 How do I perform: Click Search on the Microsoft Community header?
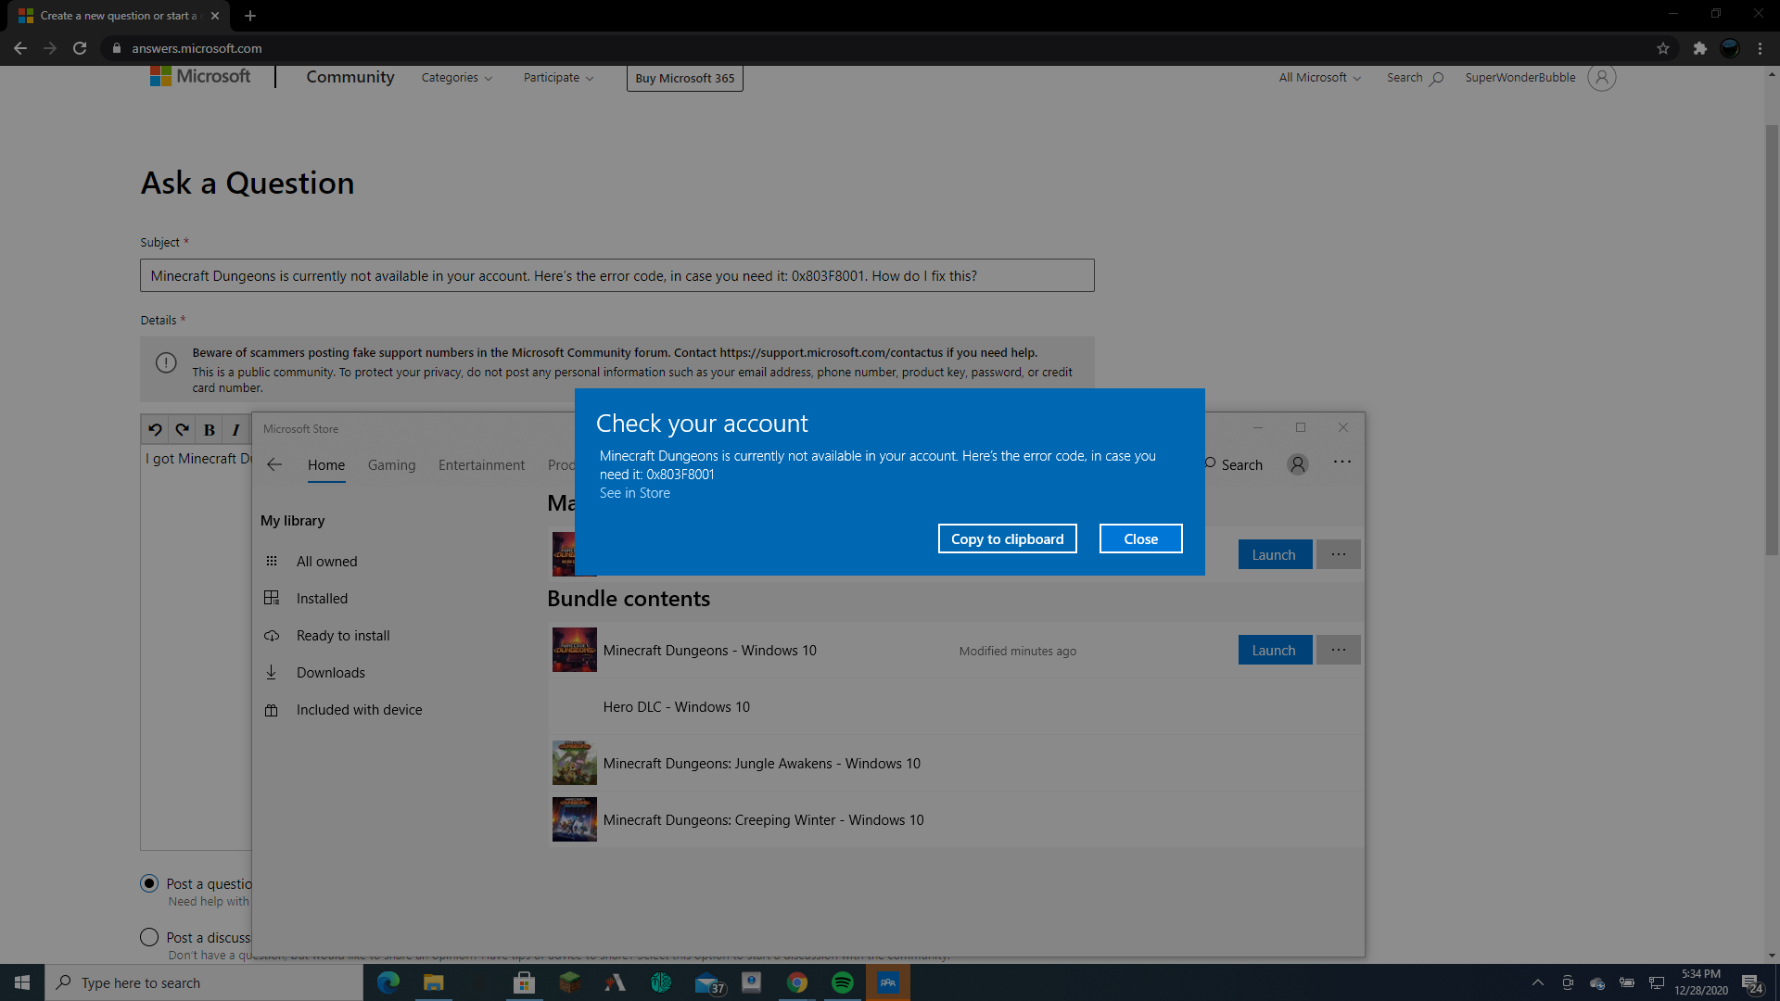[1415, 78]
